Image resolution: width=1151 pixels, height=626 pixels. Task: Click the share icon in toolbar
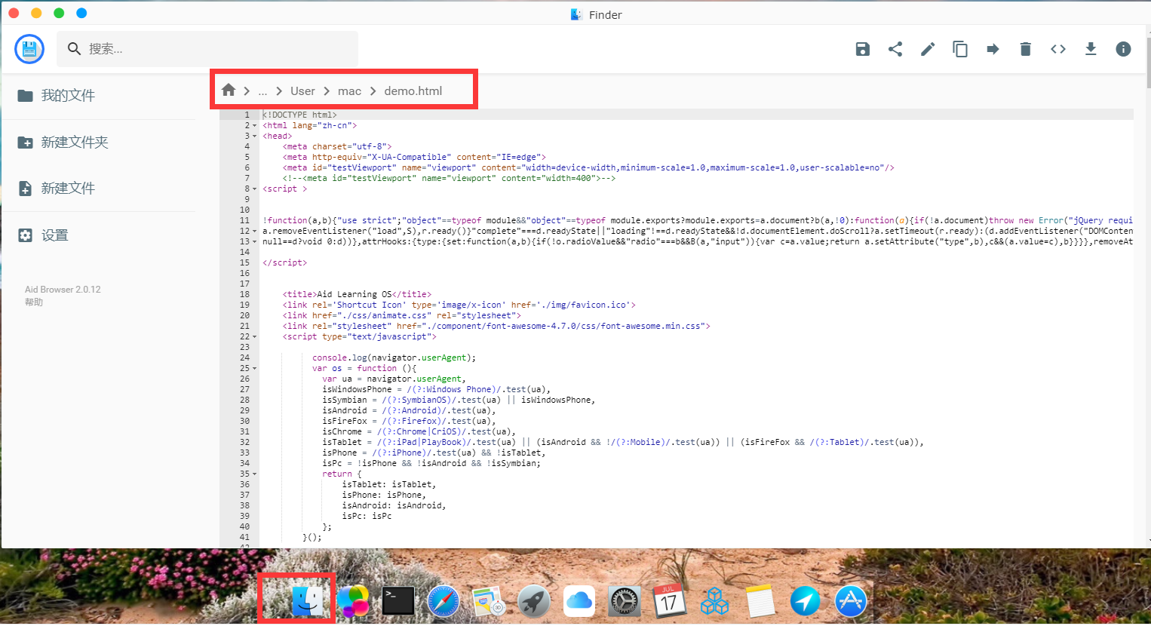895,49
